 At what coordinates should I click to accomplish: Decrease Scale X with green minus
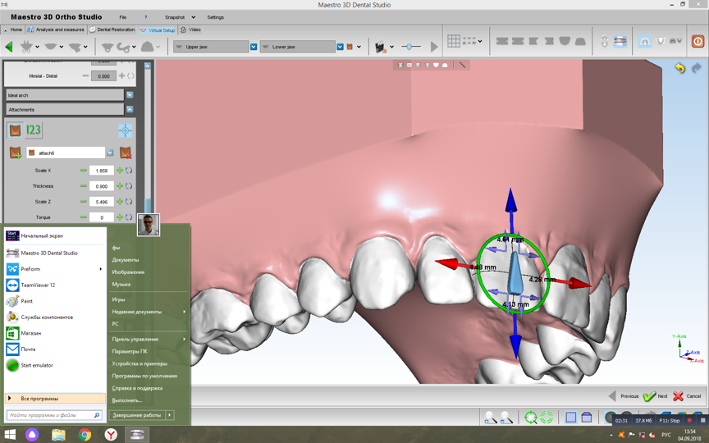coord(83,171)
